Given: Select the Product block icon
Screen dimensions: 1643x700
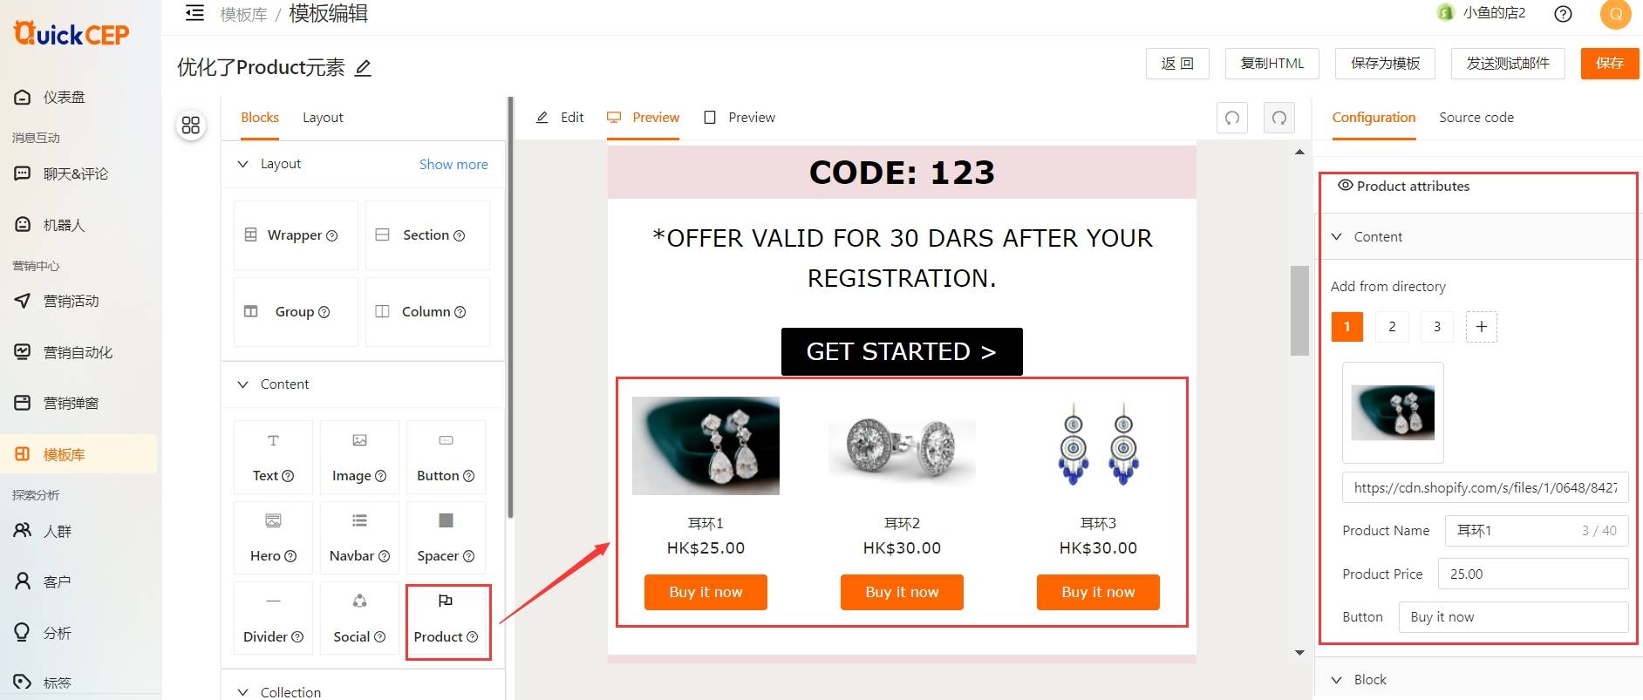Looking at the screenshot, I should coord(446,601).
